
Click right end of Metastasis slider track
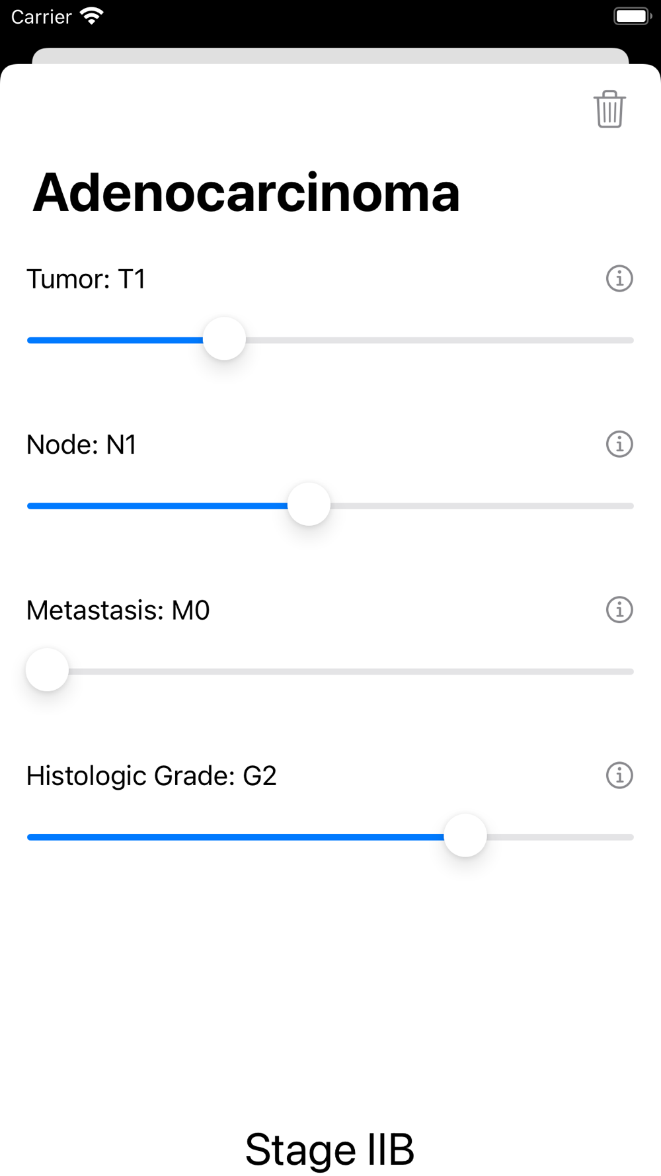[x=628, y=671]
